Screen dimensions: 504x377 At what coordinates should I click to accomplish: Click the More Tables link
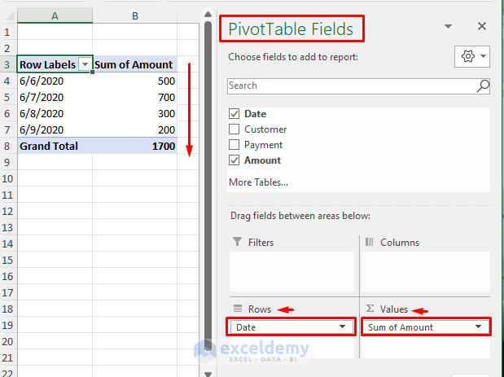(x=258, y=182)
